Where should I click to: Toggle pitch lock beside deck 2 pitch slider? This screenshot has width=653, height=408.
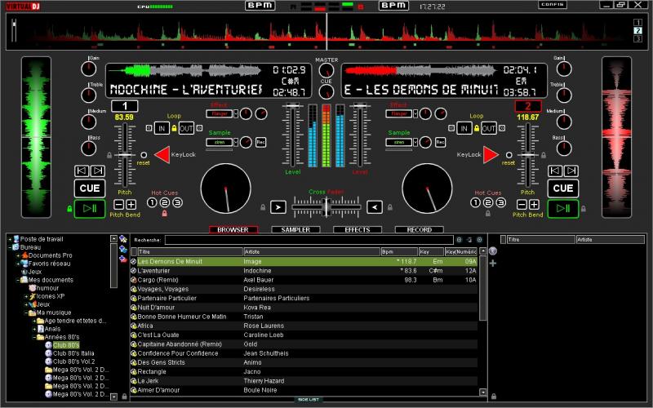pyautogui.click(x=544, y=155)
